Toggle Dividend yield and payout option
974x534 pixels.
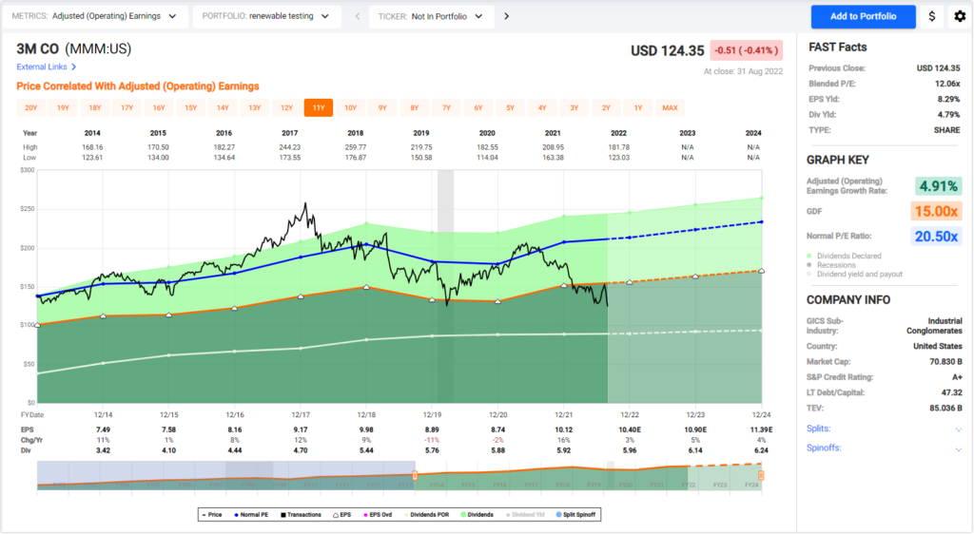coord(854,275)
